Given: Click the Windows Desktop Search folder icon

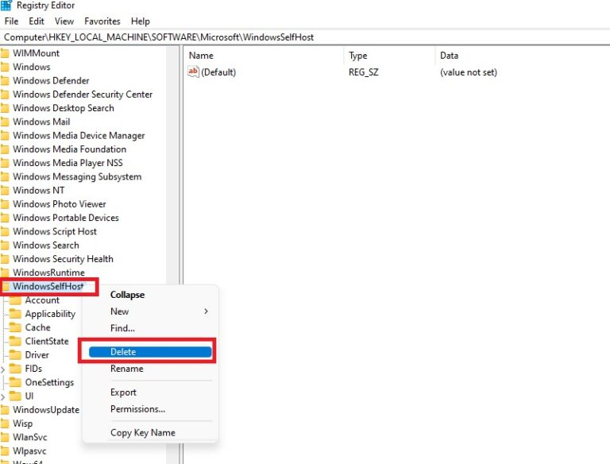Looking at the screenshot, I should (x=5, y=108).
